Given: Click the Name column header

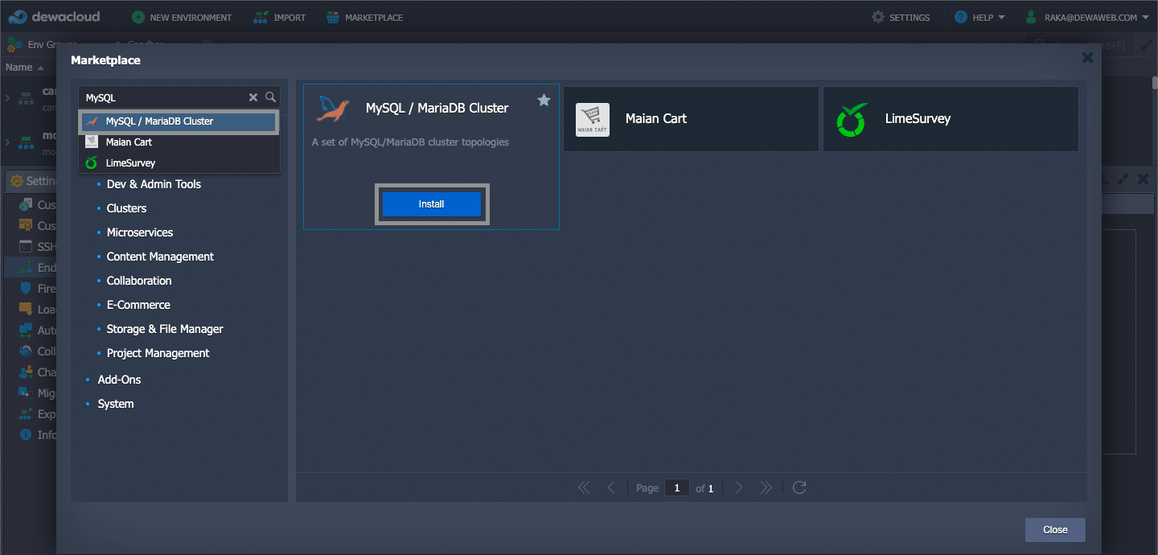Looking at the screenshot, I should pyautogui.click(x=24, y=68).
